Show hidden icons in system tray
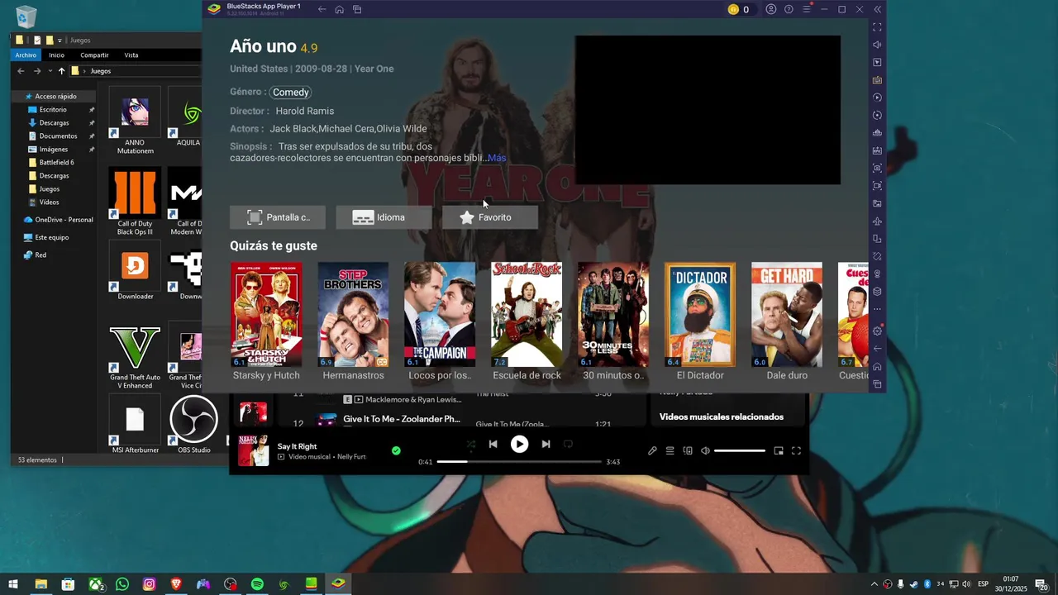The width and height of the screenshot is (1058, 595). (x=875, y=584)
